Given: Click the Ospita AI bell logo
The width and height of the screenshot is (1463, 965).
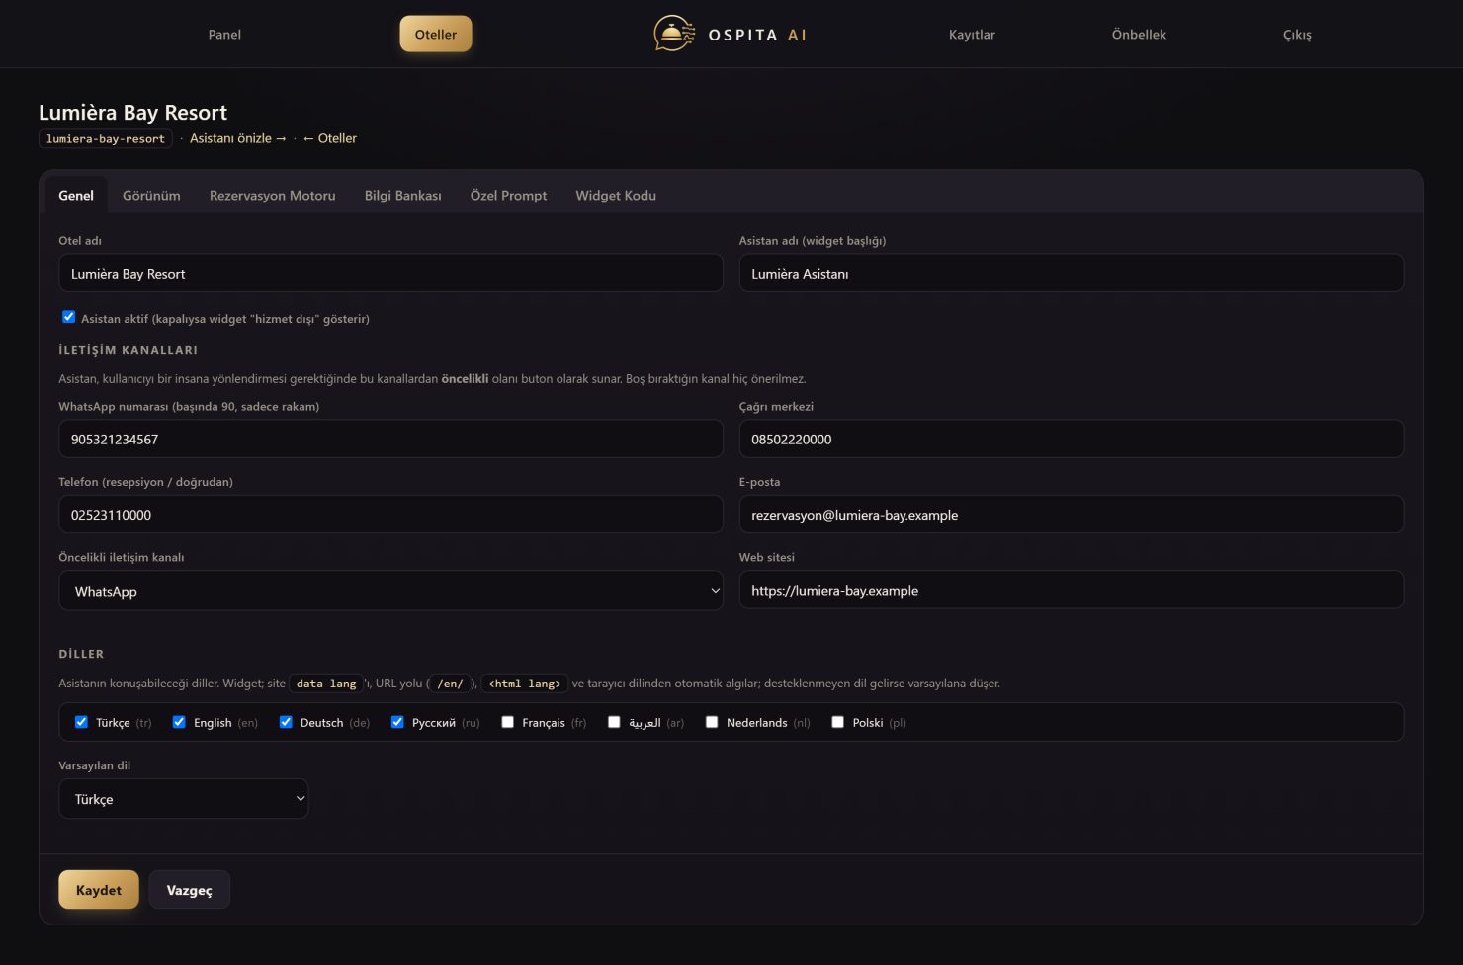Looking at the screenshot, I should (674, 34).
